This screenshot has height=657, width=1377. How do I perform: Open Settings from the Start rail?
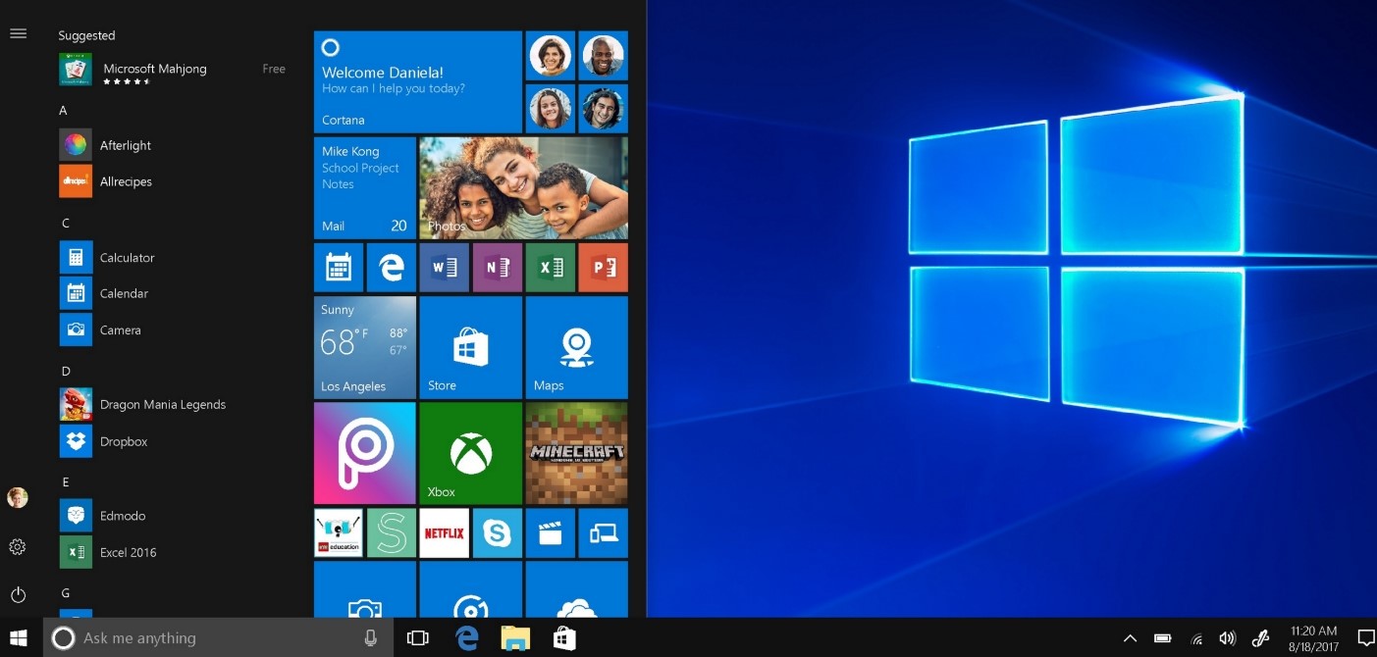pyautogui.click(x=18, y=547)
